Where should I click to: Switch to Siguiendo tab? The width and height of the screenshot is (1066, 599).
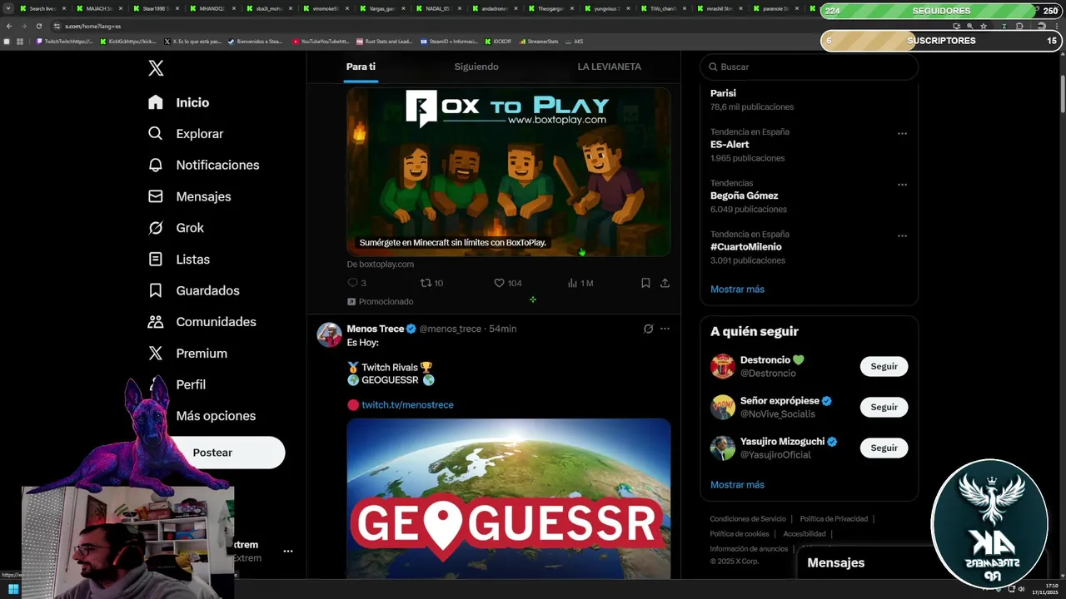click(x=476, y=67)
